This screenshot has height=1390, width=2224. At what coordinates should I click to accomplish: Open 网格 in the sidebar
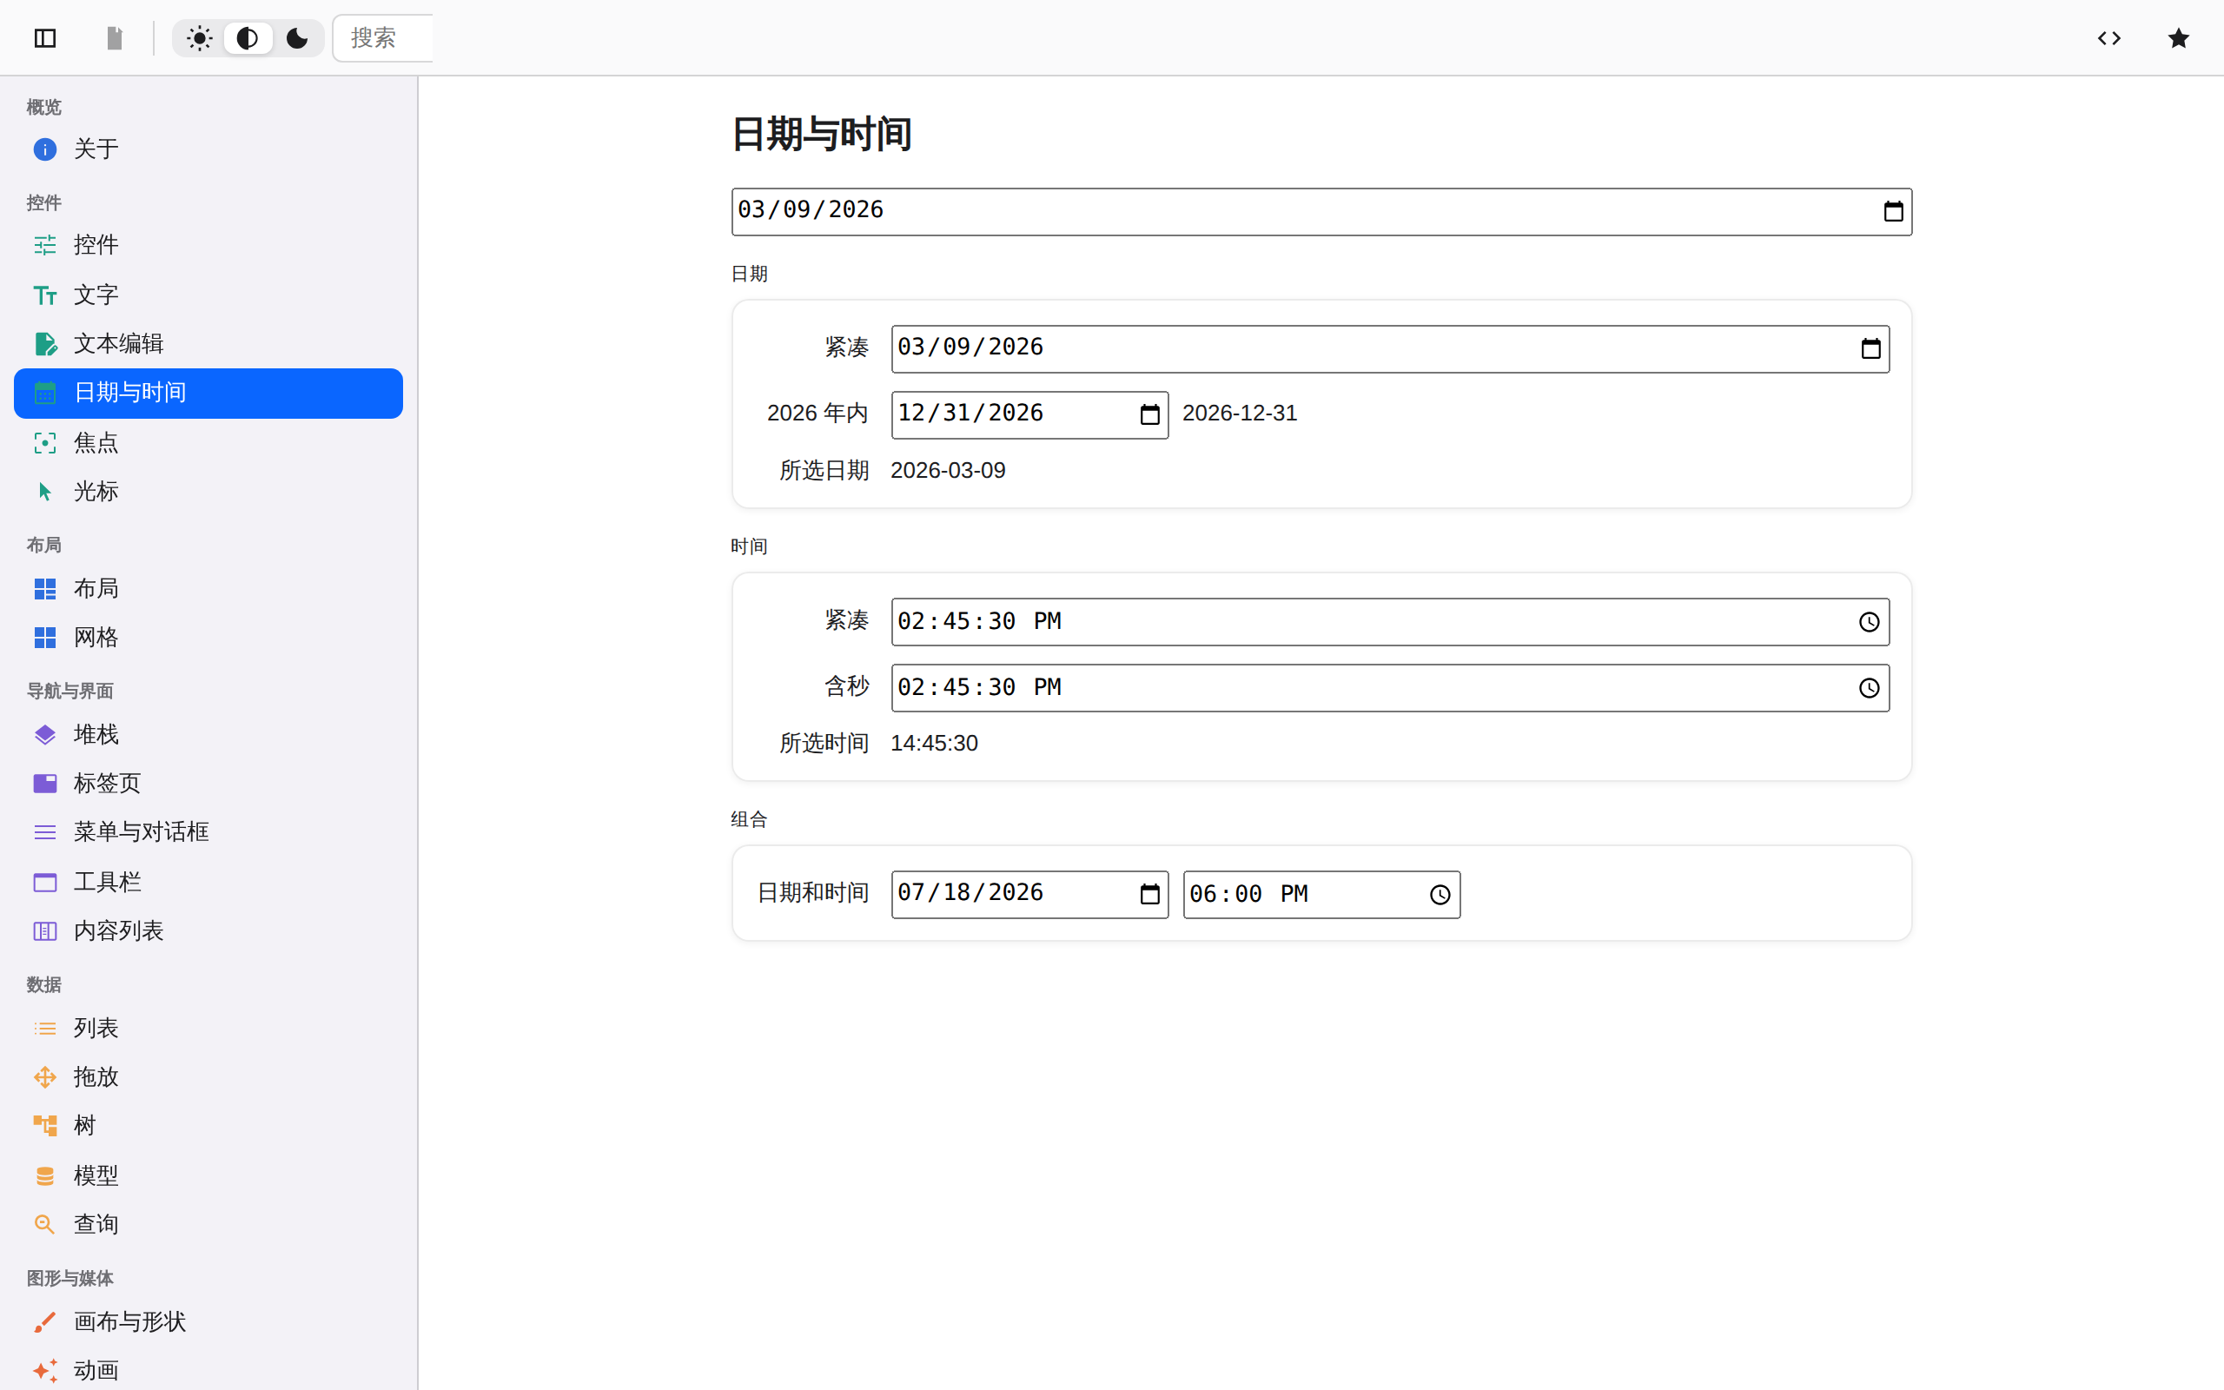click(x=208, y=637)
